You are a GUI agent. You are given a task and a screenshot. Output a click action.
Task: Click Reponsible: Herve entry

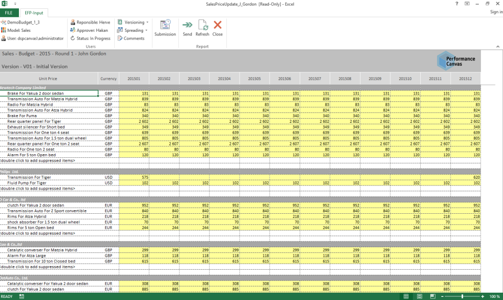coord(90,22)
